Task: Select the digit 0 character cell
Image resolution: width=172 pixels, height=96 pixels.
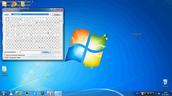Action: click(x=47, y=19)
